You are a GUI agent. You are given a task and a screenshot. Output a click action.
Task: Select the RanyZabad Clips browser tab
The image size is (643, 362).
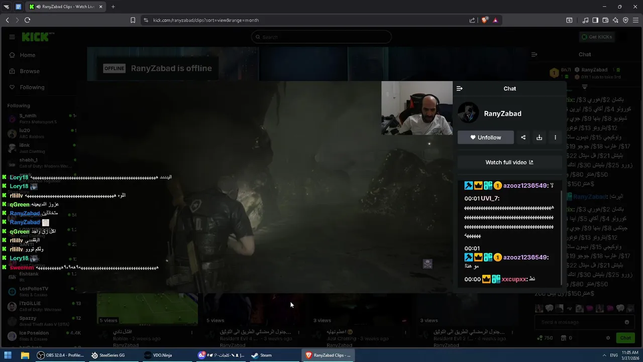click(66, 7)
